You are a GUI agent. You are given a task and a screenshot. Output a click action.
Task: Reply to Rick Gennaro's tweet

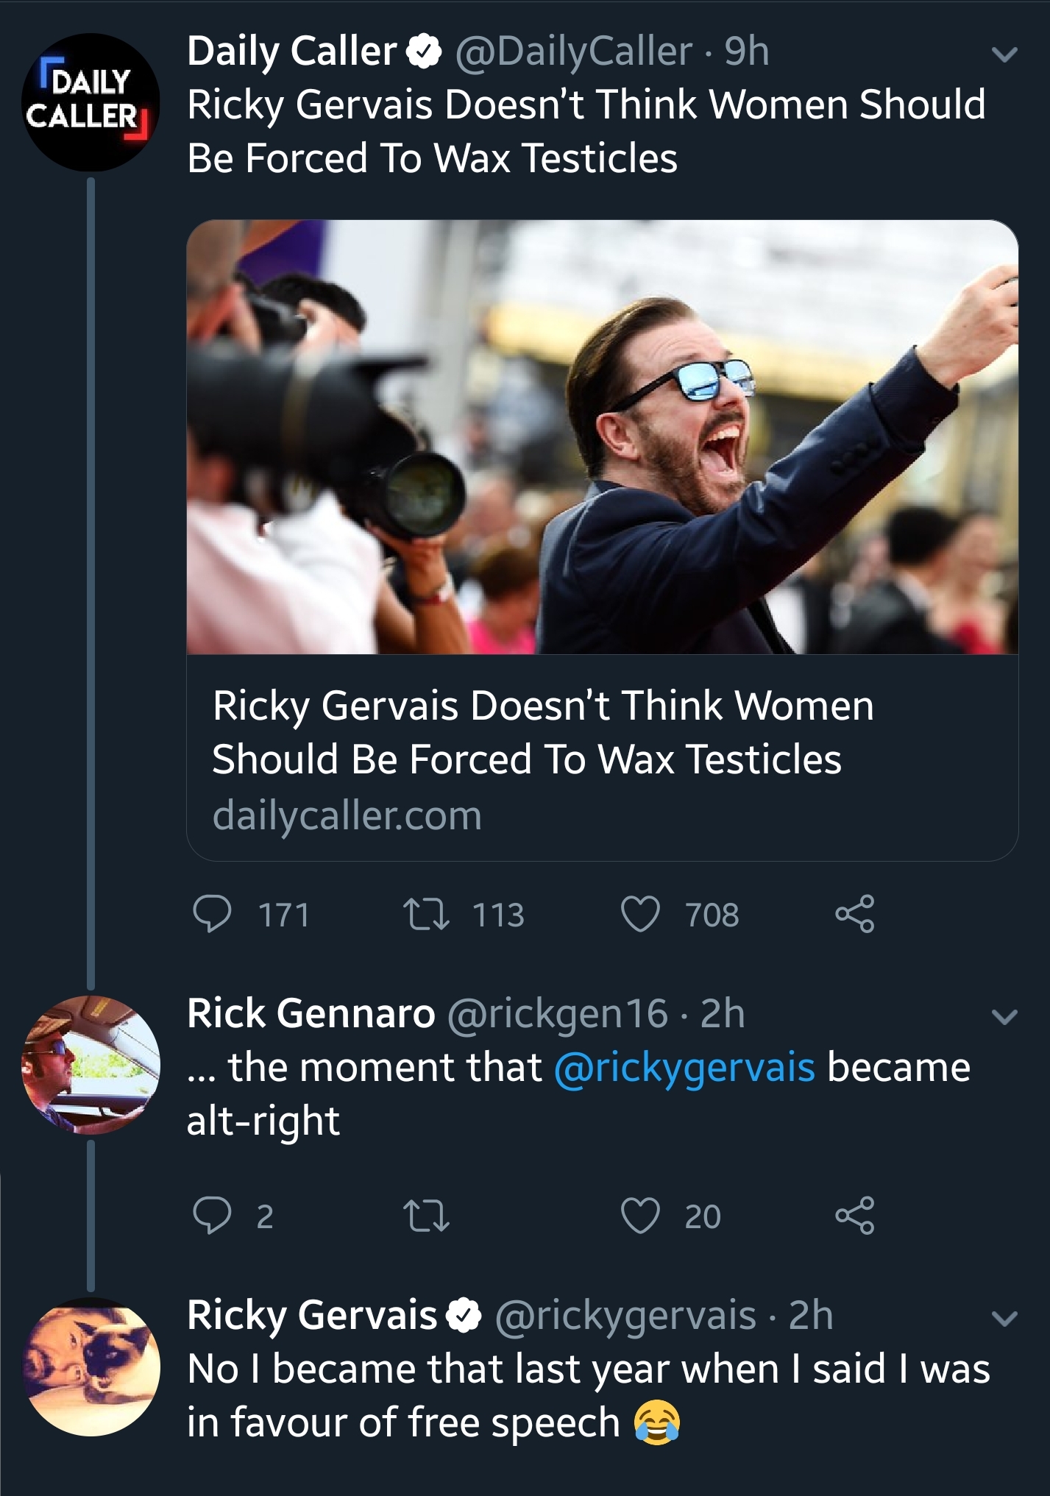[212, 1216]
